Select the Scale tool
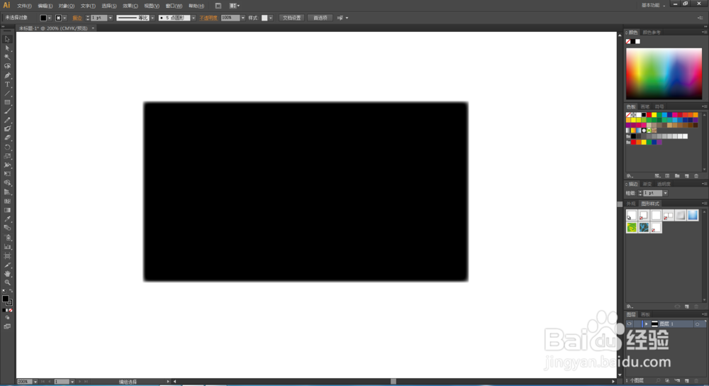Viewport: 709px width, 386px height. 7,156
